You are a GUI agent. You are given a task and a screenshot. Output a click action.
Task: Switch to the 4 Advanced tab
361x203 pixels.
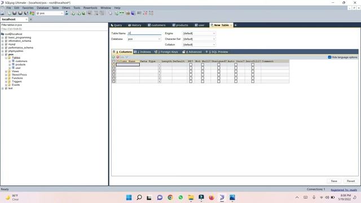point(192,52)
